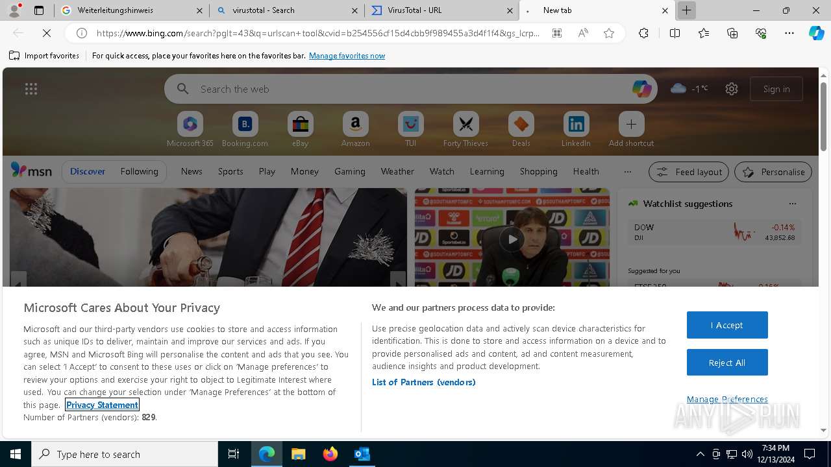Open Favorites list icon

(x=704, y=33)
